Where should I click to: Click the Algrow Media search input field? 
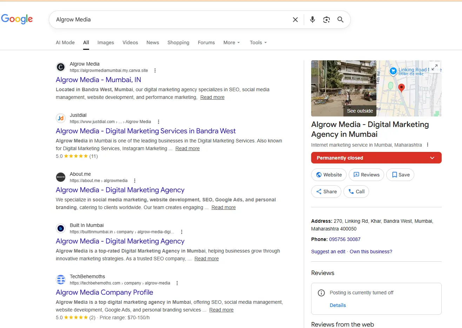[168, 20]
